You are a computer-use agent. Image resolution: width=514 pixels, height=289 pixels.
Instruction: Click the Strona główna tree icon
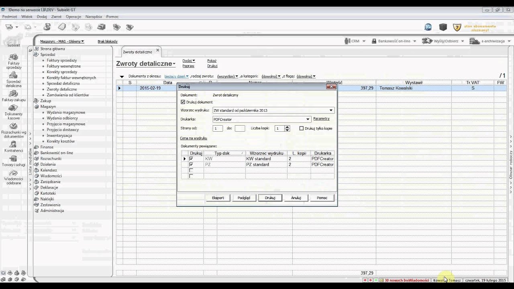37,49
